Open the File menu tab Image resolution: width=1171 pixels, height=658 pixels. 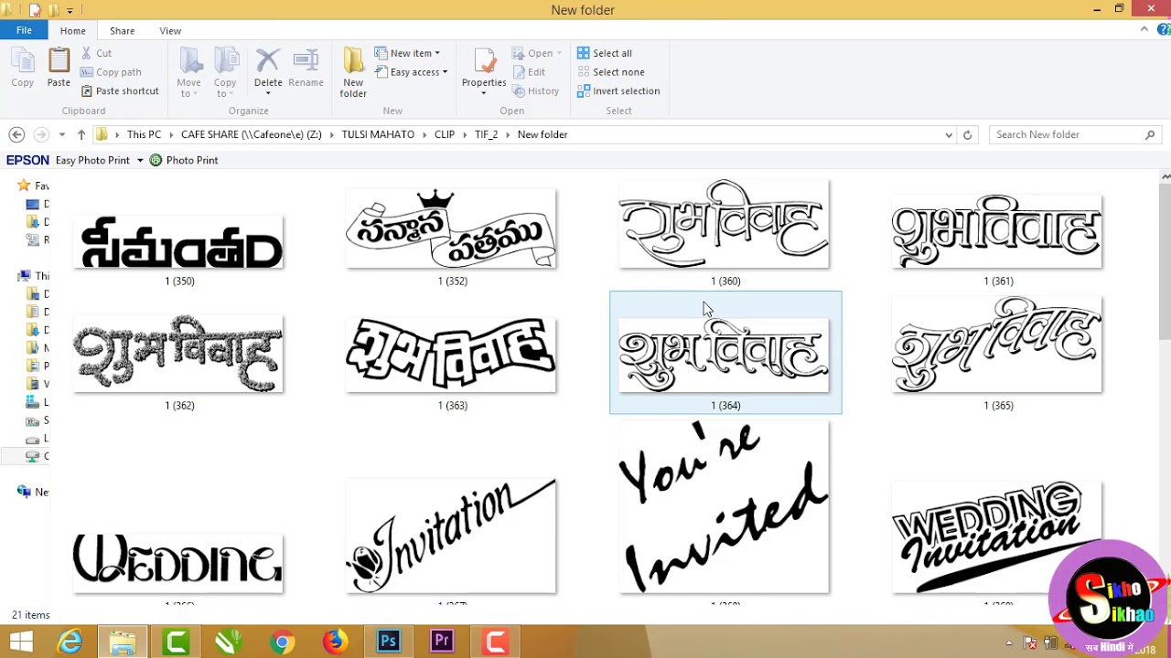tap(24, 30)
